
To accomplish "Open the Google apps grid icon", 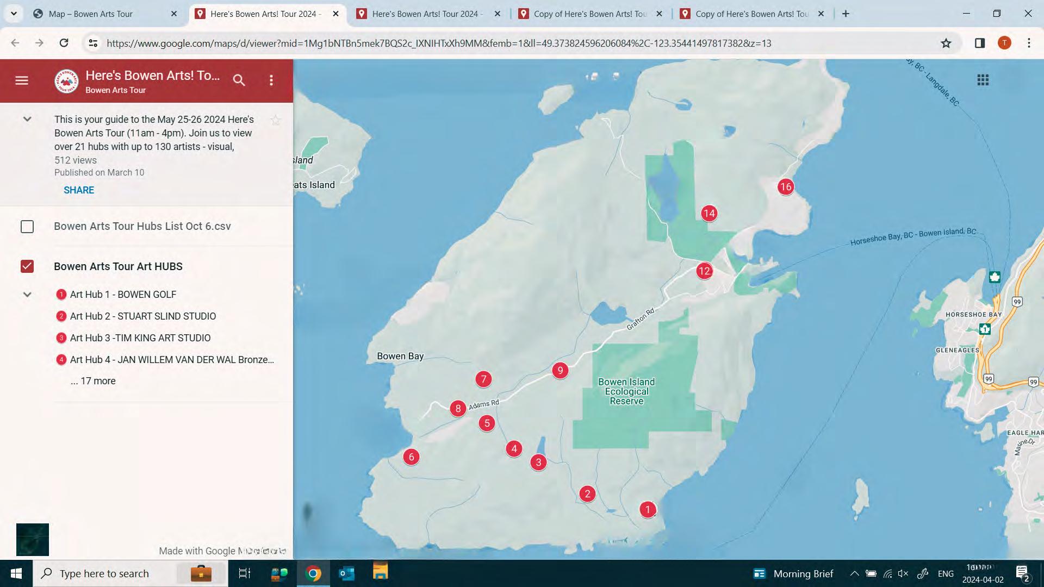I will click(983, 80).
